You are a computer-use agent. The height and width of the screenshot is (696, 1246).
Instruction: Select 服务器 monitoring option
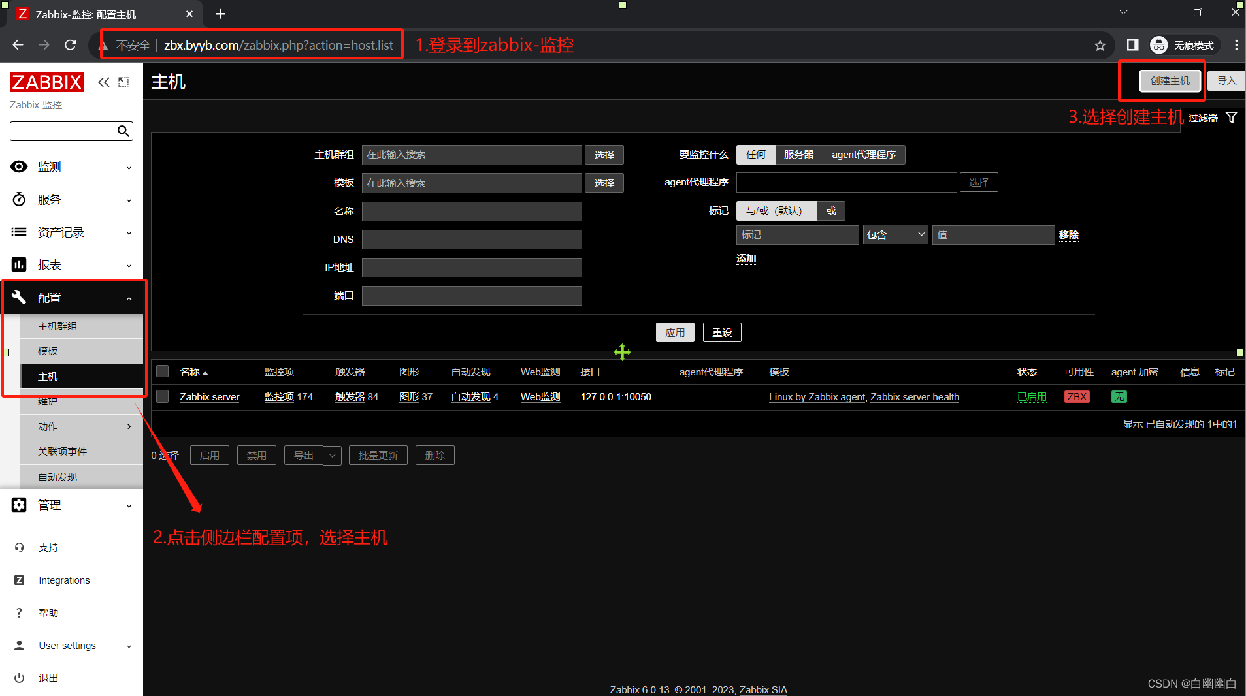coord(798,155)
